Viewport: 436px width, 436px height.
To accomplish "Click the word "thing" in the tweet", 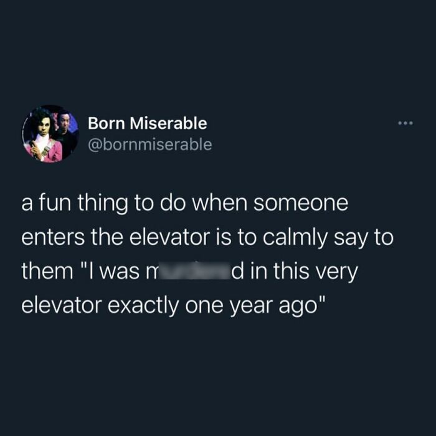I will click(103, 204).
